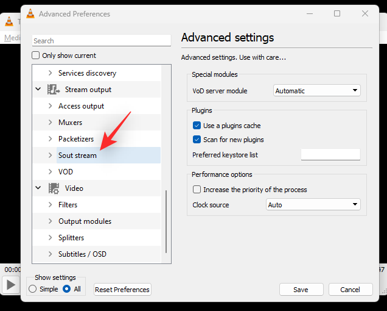387x311 pixels.
Task: Click the VLC cone icon in Advanced Preferences title bar
Action: pyautogui.click(x=30, y=13)
